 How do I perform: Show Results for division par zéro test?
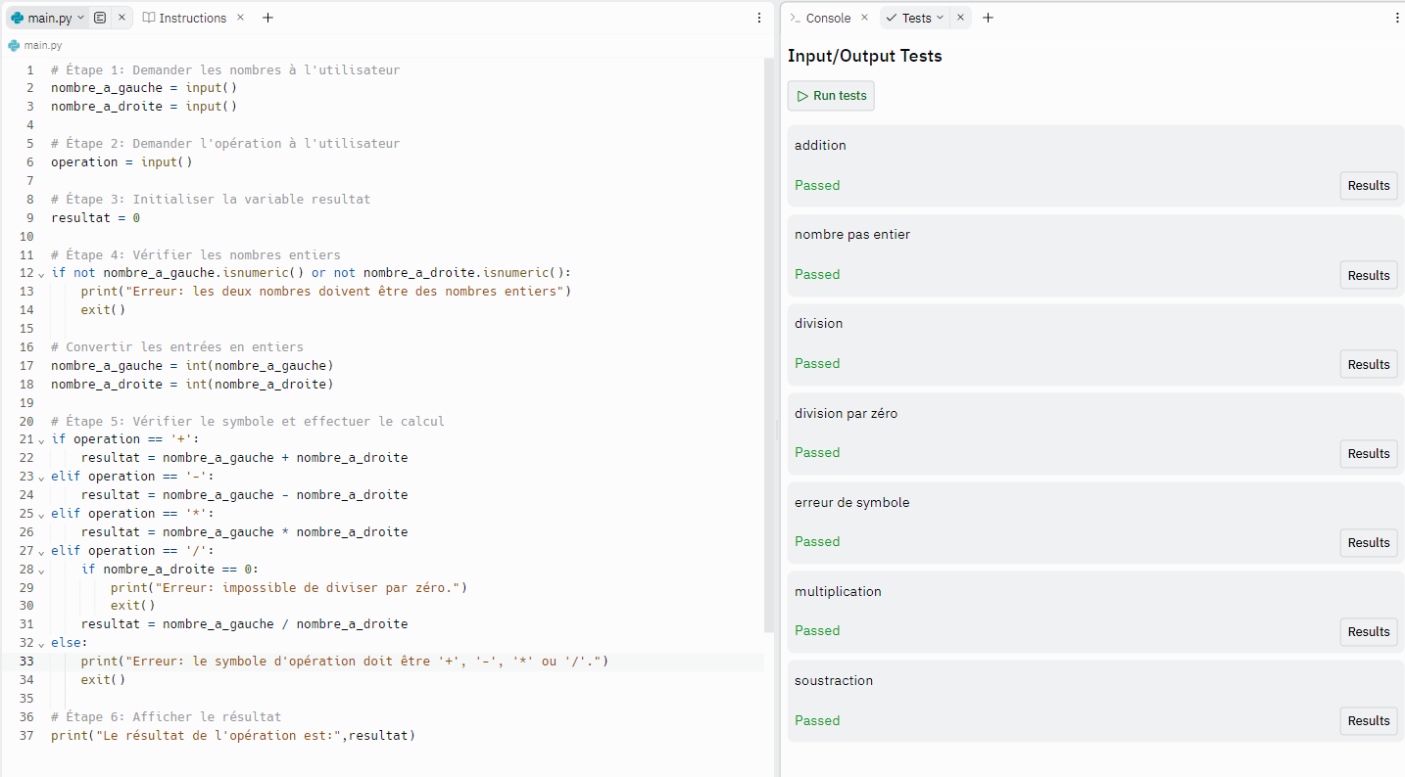coord(1368,453)
